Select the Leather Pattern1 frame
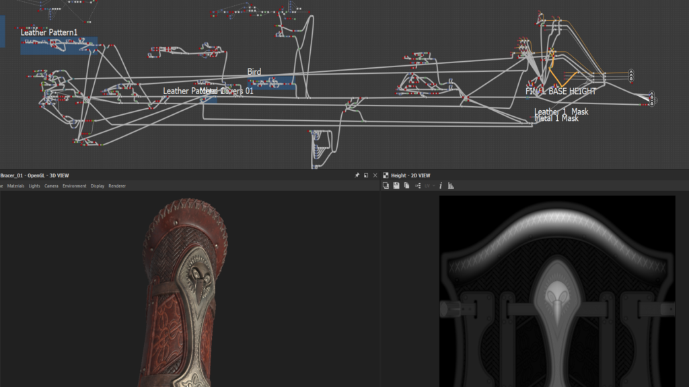 coord(49,32)
